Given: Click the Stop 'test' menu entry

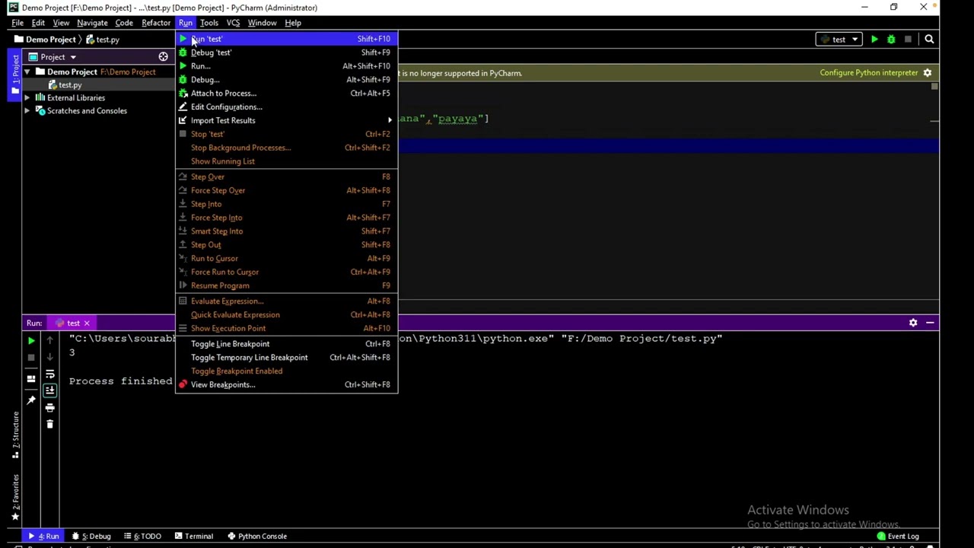Looking at the screenshot, I should [286, 135].
